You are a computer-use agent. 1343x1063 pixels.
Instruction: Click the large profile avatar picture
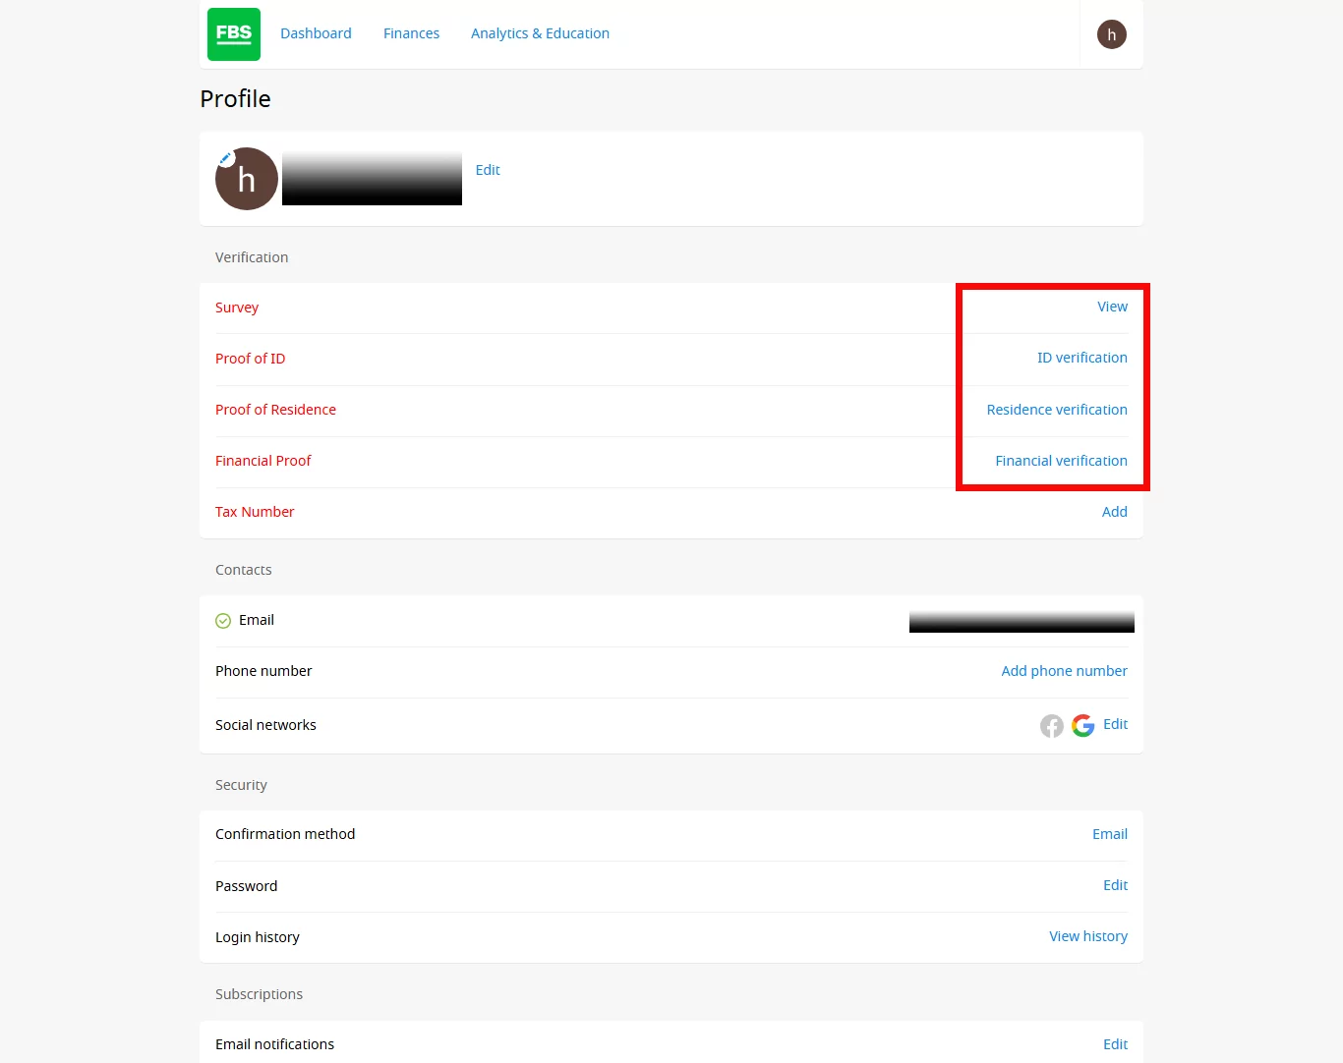[247, 179]
